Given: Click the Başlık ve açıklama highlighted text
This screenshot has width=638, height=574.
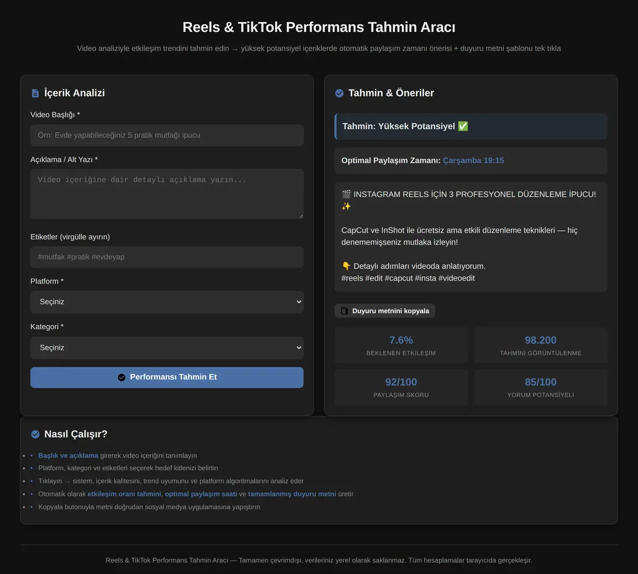Looking at the screenshot, I should click(68, 455).
